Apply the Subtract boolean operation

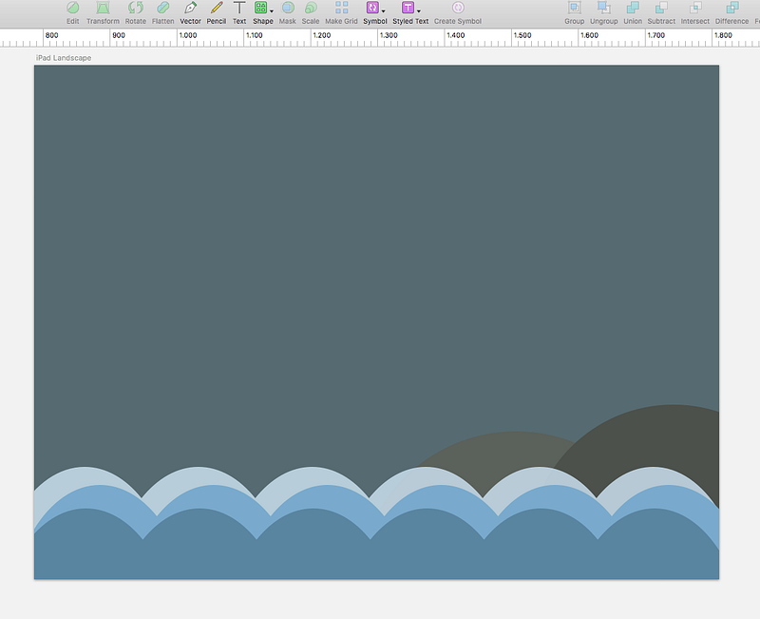tap(661, 8)
